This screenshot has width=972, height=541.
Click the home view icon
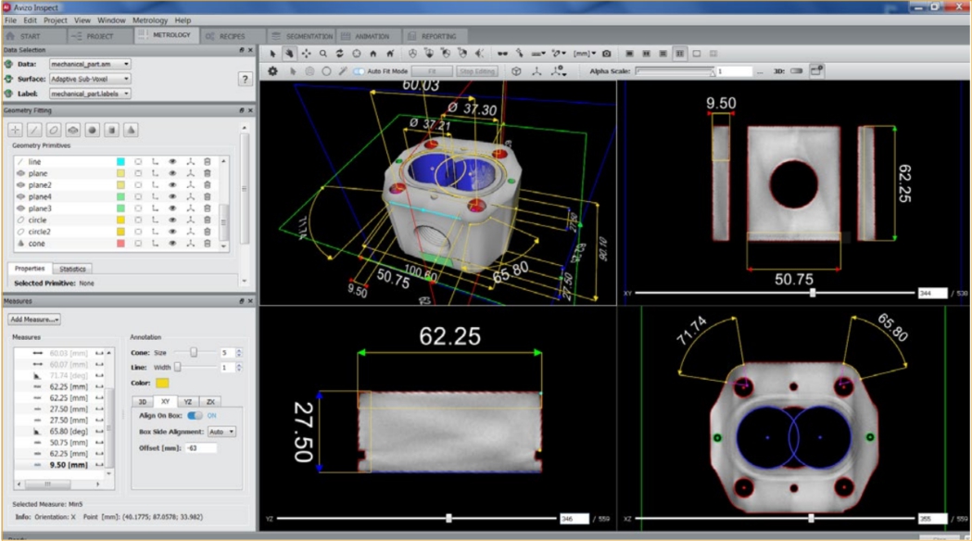373,54
